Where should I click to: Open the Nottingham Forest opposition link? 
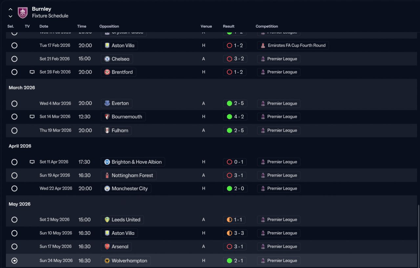pos(129,175)
